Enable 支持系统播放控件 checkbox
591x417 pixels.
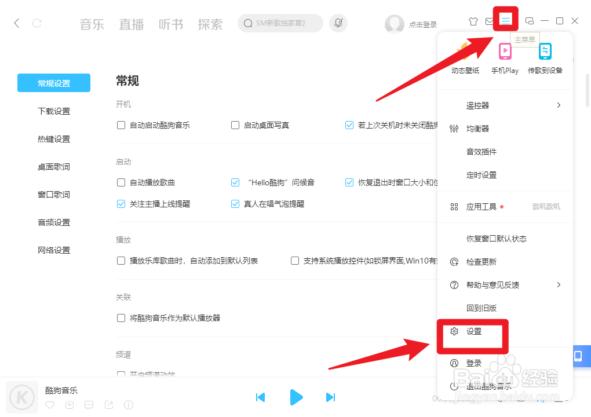pyautogui.click(x=295, y=261)
